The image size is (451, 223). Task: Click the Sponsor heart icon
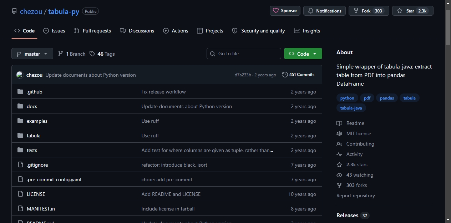pyautogui.click(x=276, y=11)
